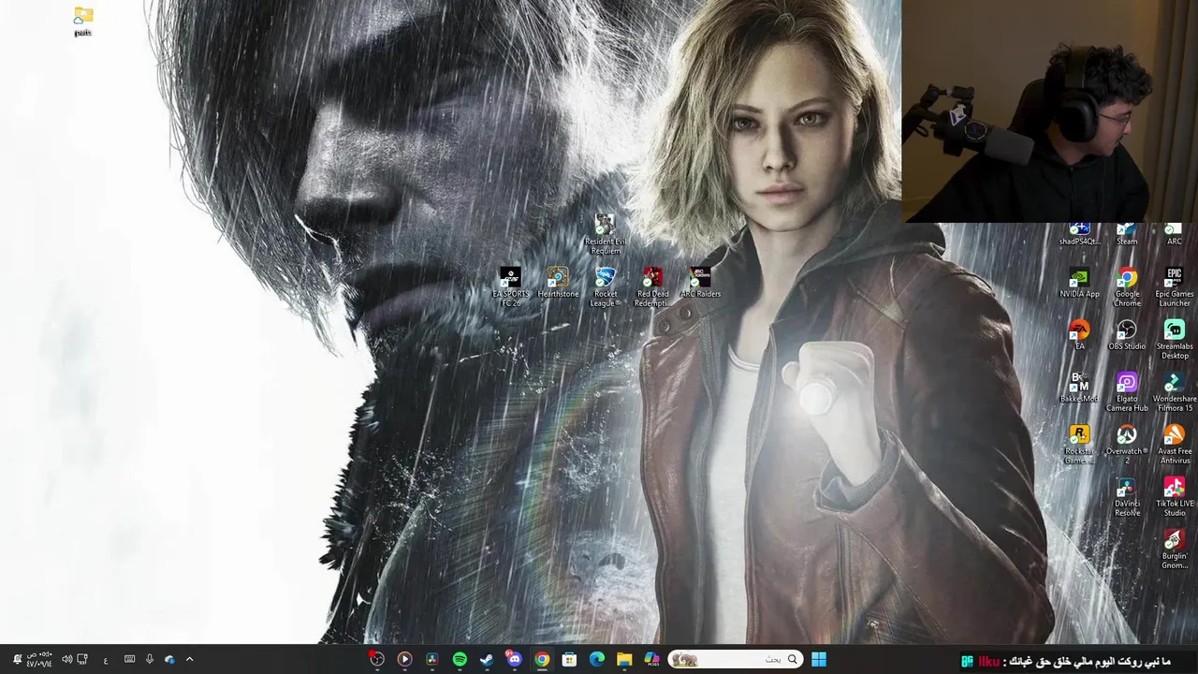Image resolution: width=1198 pixels, height=674 pixels.
Task: Open the Elgato Camera Hub shortcut
Action: 1127,392
